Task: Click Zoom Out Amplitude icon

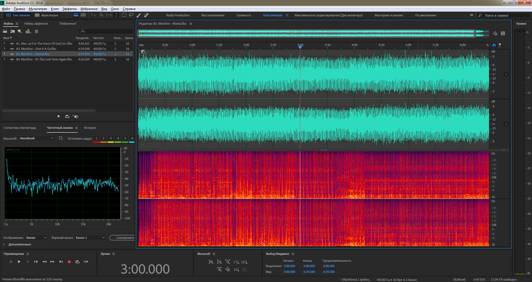Action: pyautogui.click(x=219, y=262)
